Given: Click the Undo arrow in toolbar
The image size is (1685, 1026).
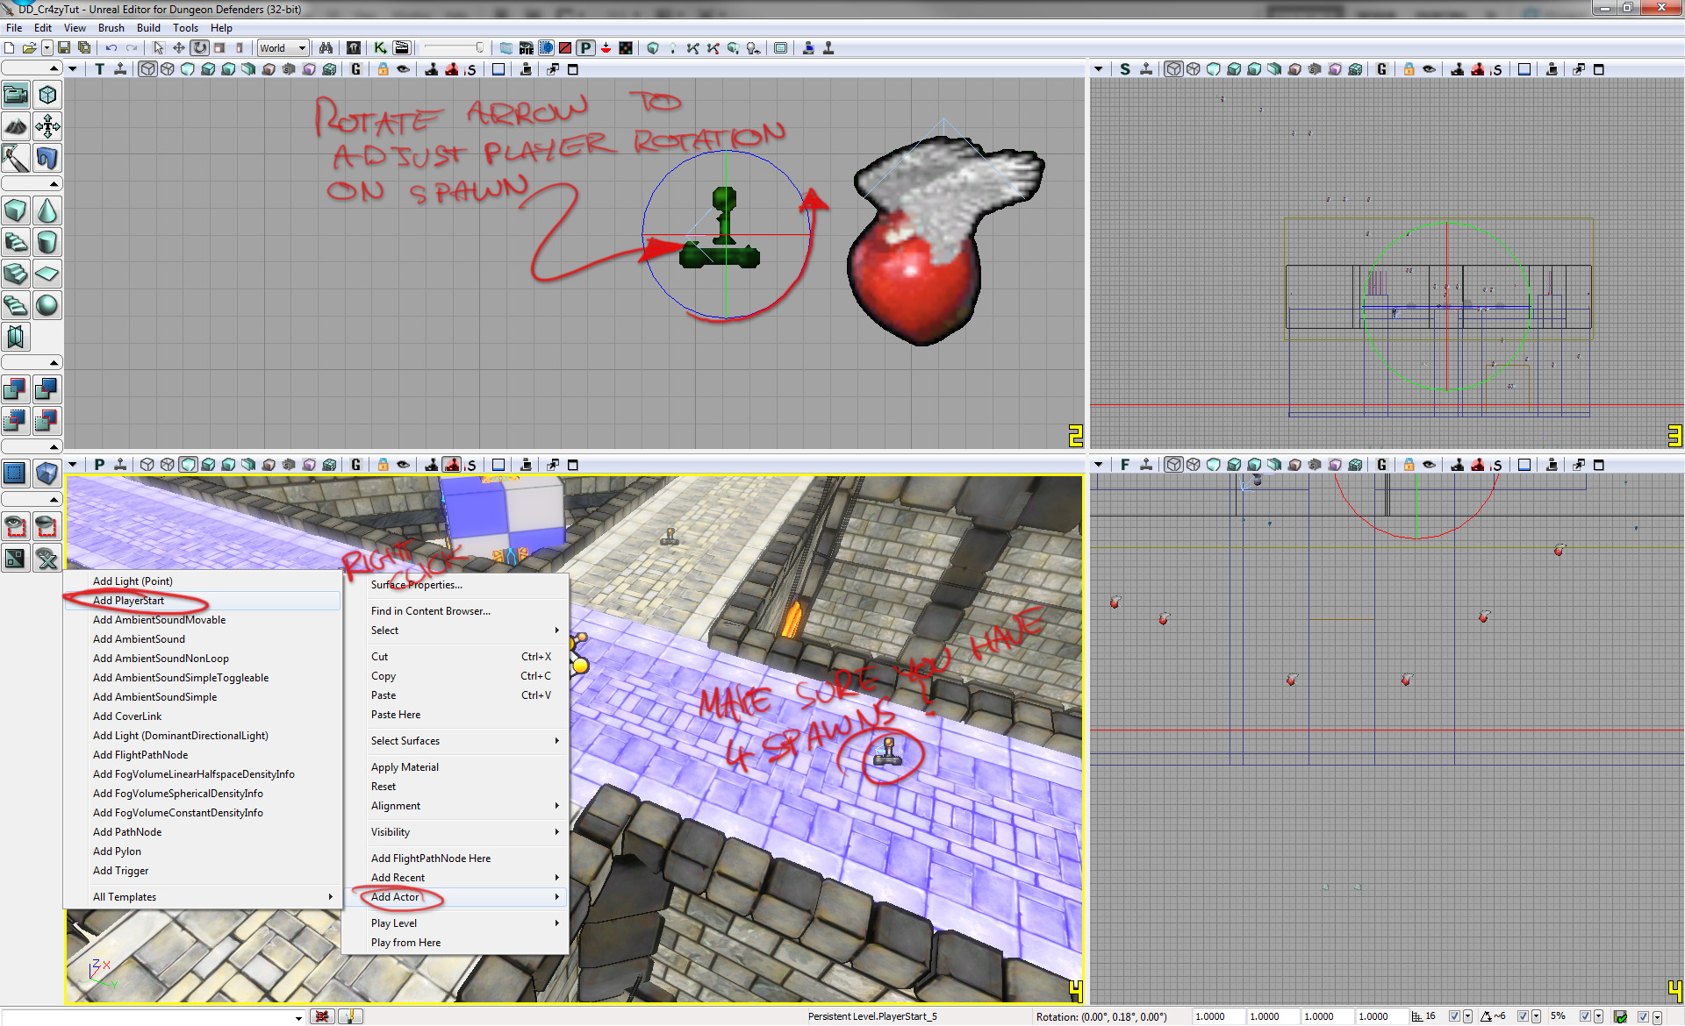Looking at the screenshot, I should click(111, 48).
